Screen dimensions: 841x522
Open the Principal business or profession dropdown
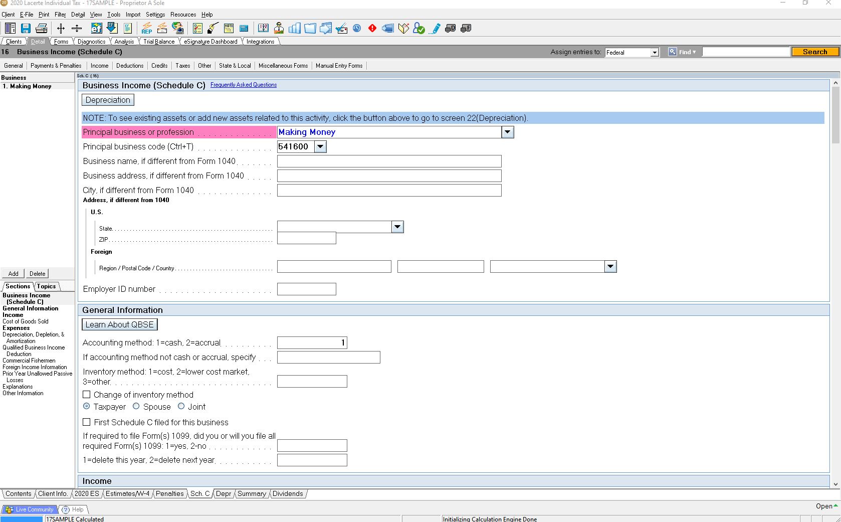click(507, 132)
